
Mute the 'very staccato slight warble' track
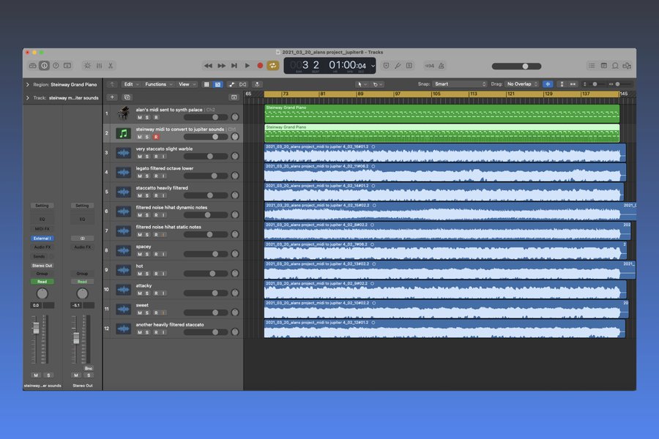click(139, 157)
